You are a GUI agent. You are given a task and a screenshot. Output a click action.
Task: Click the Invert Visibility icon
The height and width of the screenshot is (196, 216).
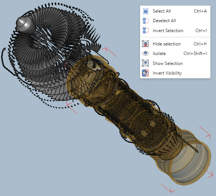(145, 73)
